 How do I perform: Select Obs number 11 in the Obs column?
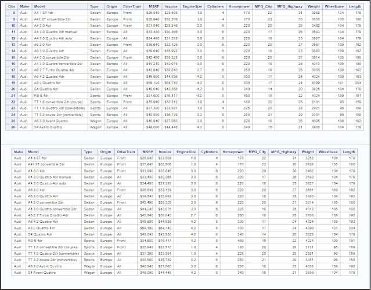tap(13, 32)
